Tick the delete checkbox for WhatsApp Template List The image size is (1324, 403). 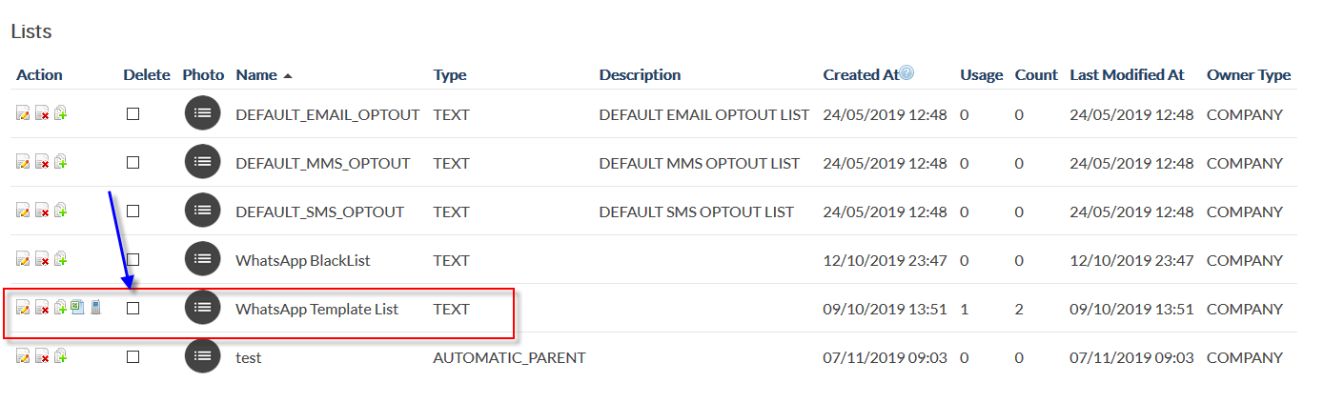pos(133,309)
